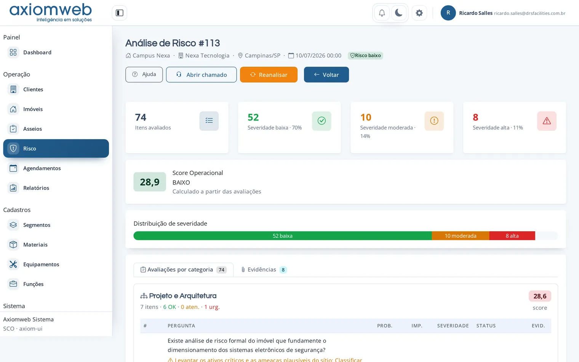Go to Relatórios
Viewport: 579px width, 362px height.
(56, 188)
